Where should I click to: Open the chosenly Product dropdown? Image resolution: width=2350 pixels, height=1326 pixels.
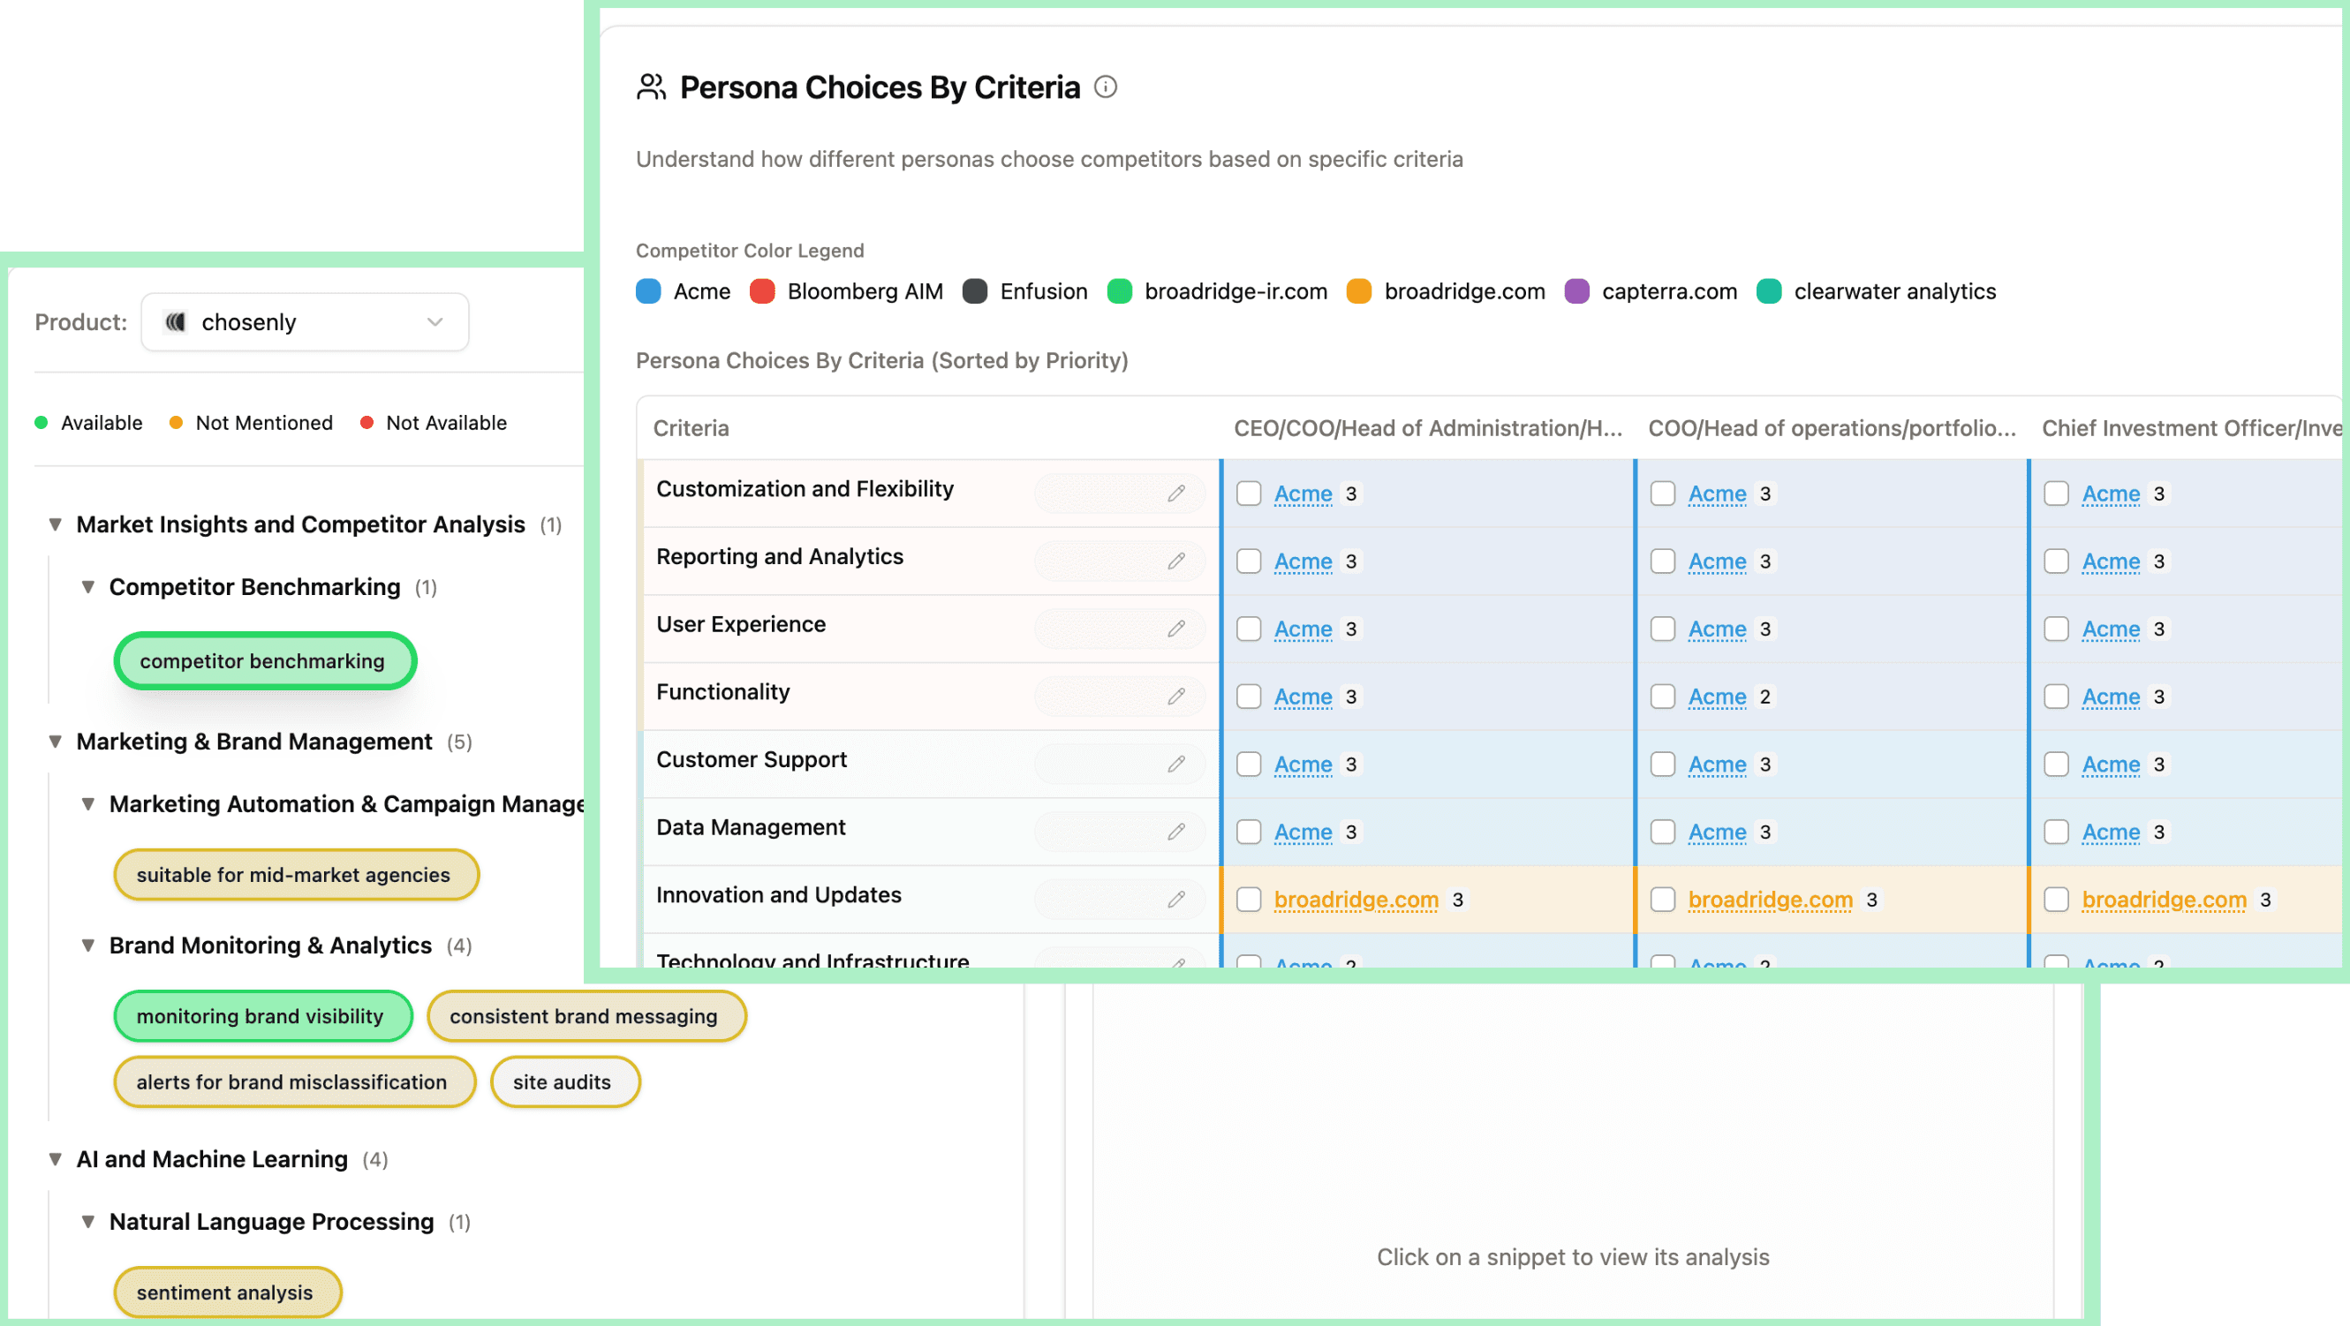coord(305,322)
